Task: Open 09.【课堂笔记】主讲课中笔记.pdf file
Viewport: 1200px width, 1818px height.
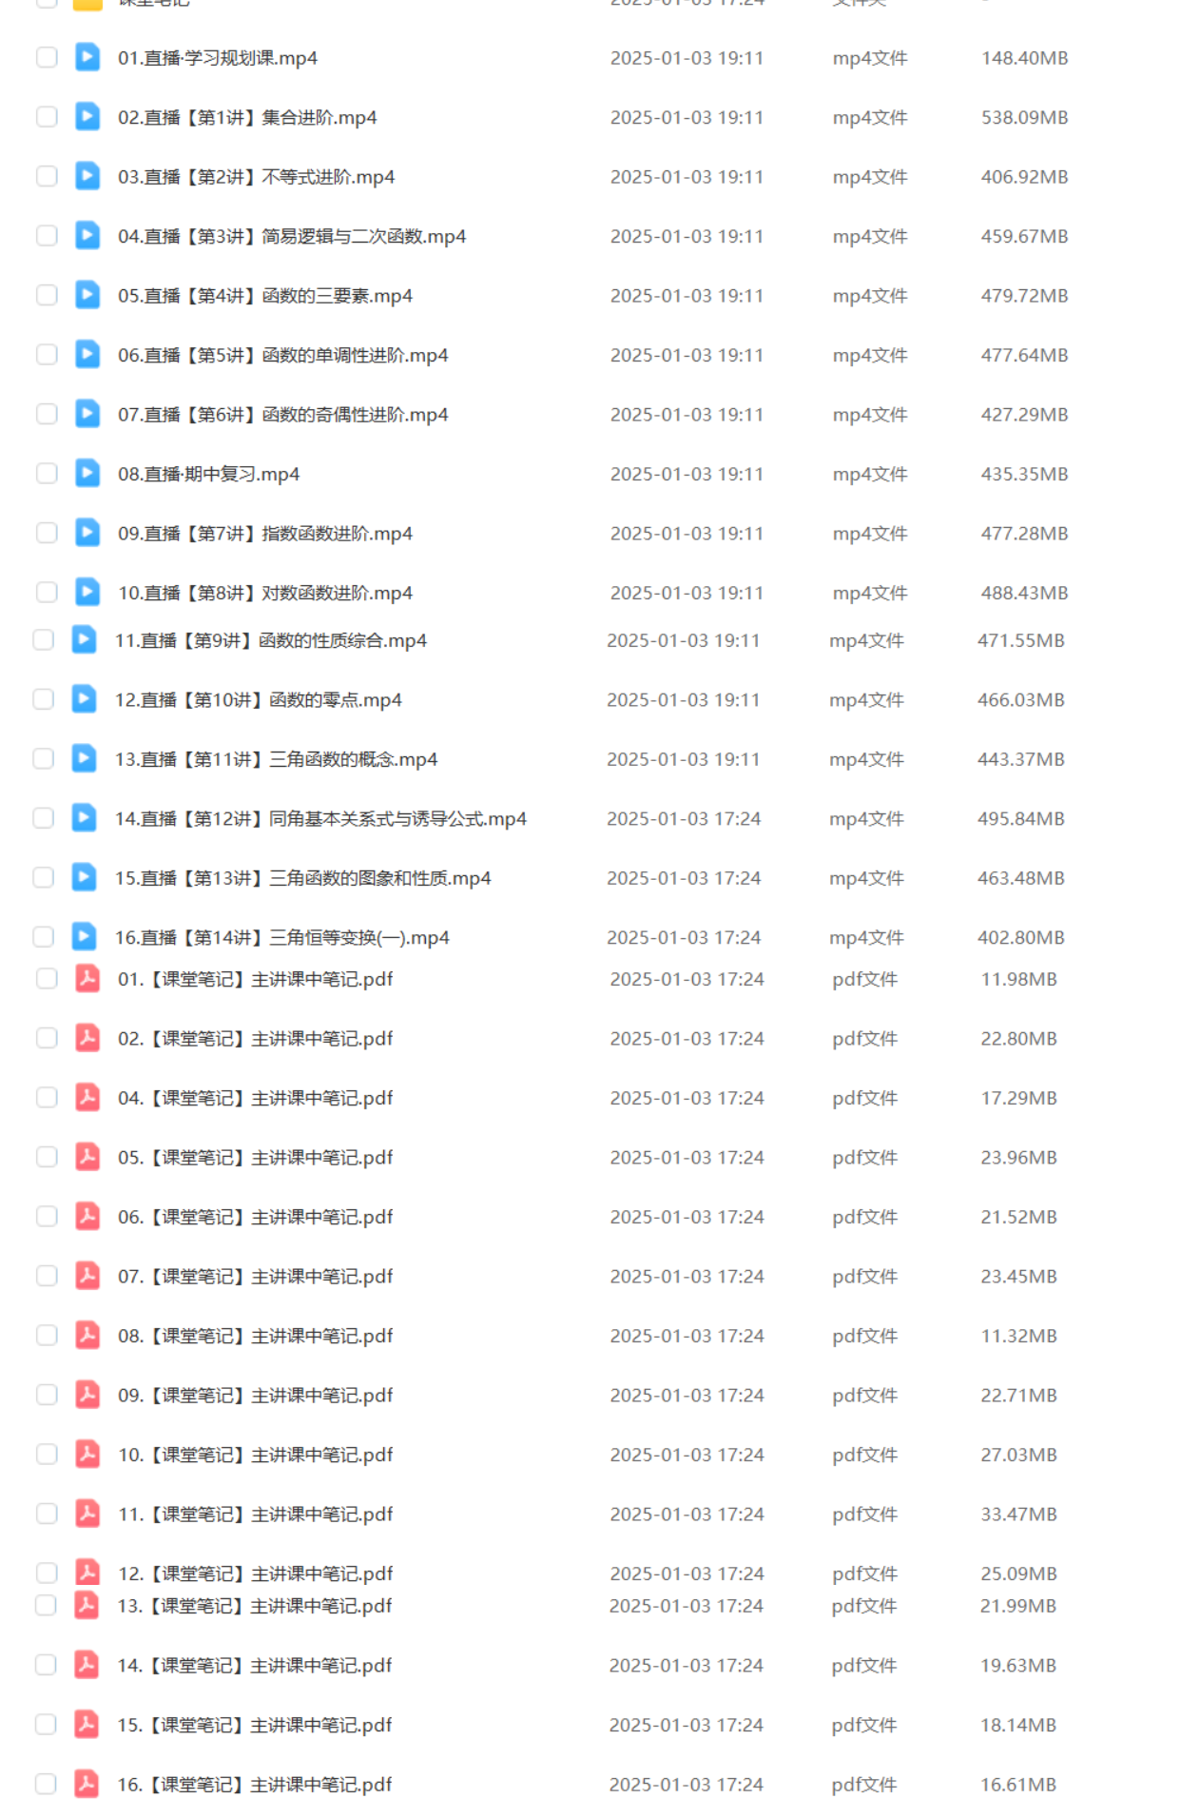Action: pyautogui.click(x=255, y=1395)
